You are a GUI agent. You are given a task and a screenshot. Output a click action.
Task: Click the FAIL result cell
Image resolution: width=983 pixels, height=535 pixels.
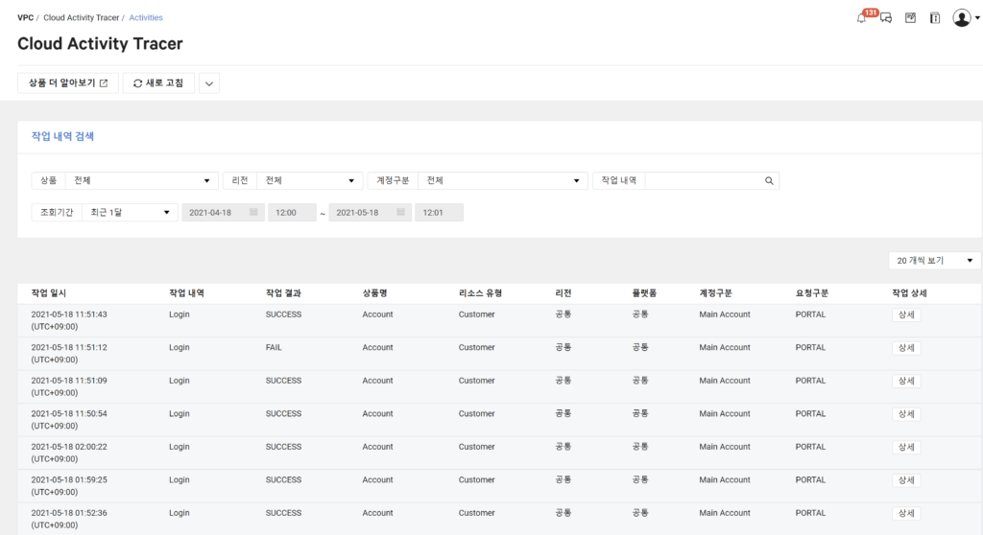[x=274, y=348]
